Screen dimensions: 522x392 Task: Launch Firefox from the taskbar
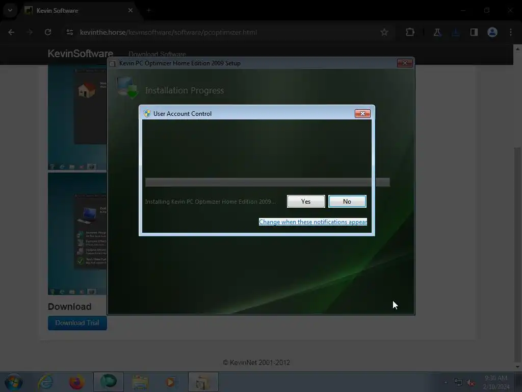pos(77,382)
